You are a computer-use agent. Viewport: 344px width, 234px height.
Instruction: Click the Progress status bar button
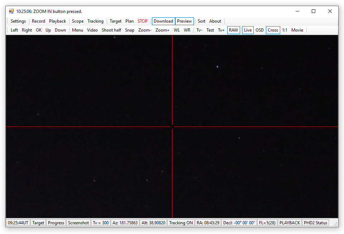click(x=56, y=223)
